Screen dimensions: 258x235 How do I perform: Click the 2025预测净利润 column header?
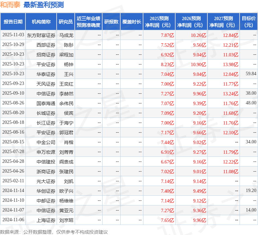pyautogui.click(x=159, y=21)
